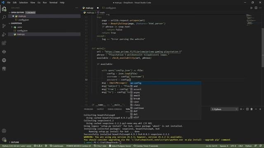Switch to the Output panel tab
Viewport: 264px width, 148px height.
100,109
